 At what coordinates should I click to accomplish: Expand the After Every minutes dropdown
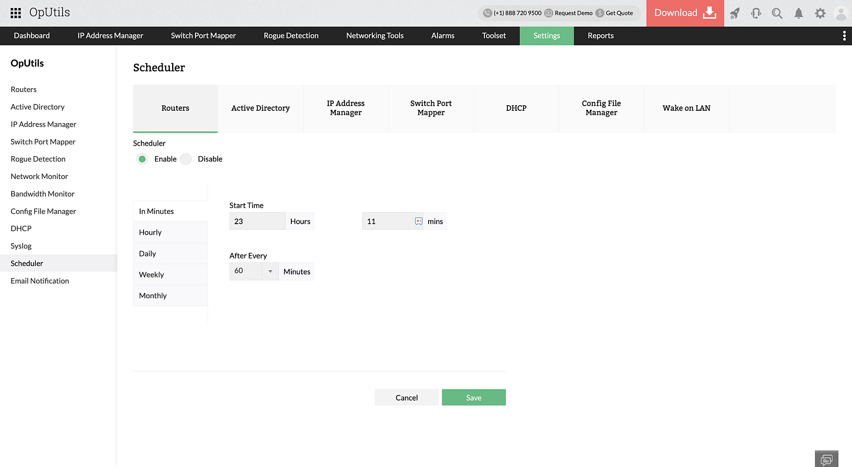click(x=270, y=271)
